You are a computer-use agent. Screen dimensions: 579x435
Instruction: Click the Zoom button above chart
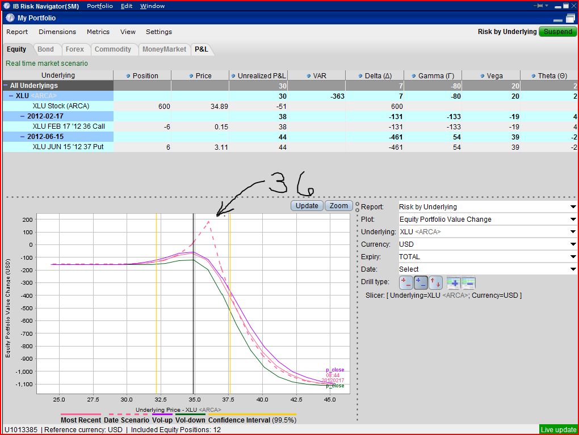pos(339,206)
